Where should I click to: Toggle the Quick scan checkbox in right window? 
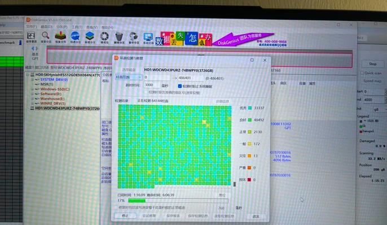pos(362,73)
